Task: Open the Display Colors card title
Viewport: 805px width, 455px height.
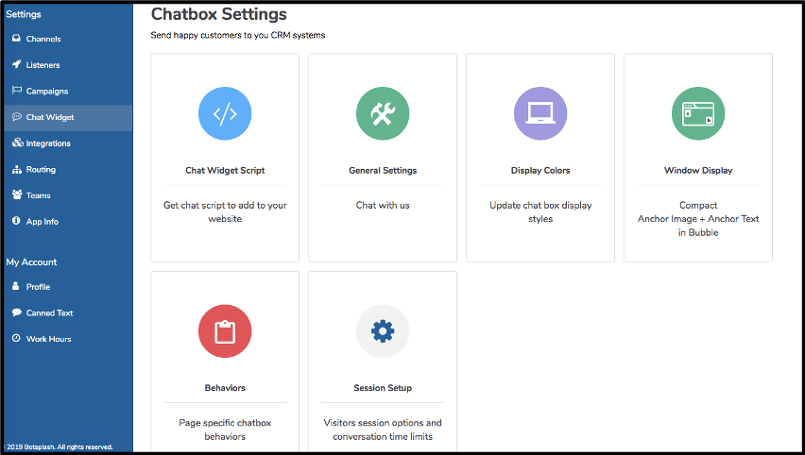Action: 540,170
